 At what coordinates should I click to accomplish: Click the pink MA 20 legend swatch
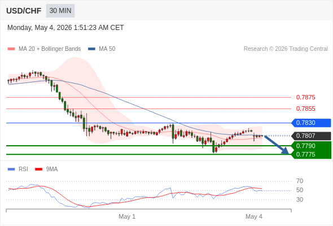[11, 49]
